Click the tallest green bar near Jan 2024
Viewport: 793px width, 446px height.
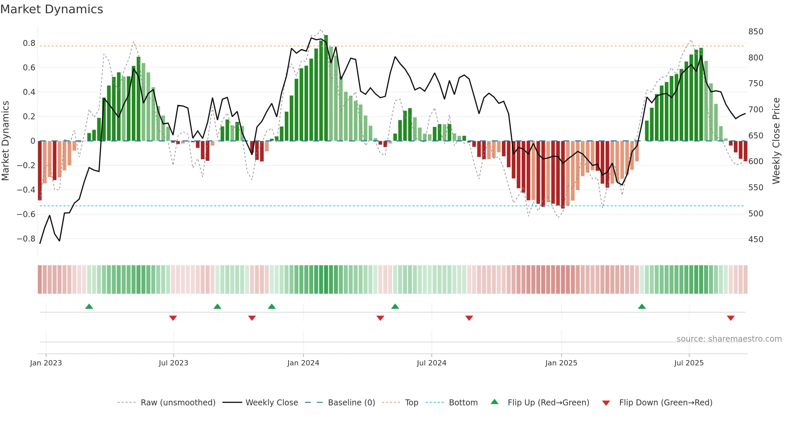pos(326,88)
